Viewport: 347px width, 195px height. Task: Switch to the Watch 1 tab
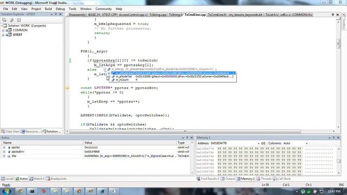tap(37, 179)
